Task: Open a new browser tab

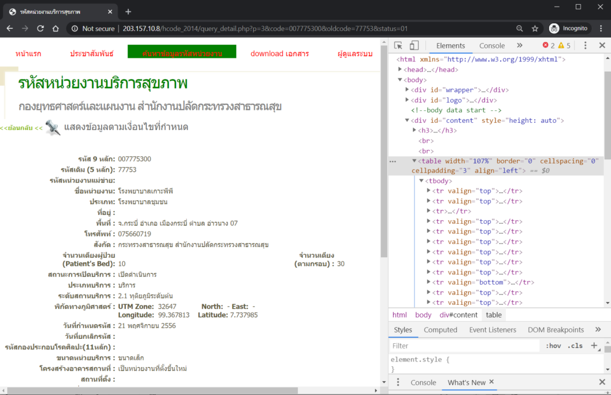Action: 128,11
